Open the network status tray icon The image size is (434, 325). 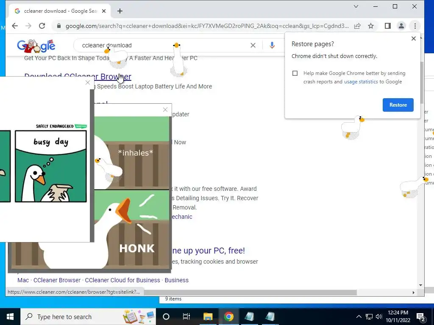pos(369,317)
